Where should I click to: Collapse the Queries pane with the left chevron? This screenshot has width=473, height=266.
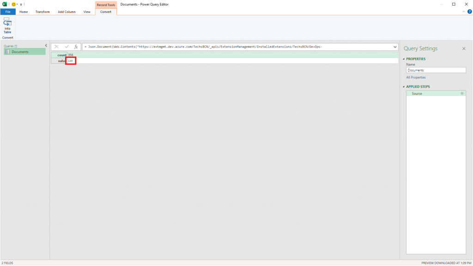click(x=45, y=45)
